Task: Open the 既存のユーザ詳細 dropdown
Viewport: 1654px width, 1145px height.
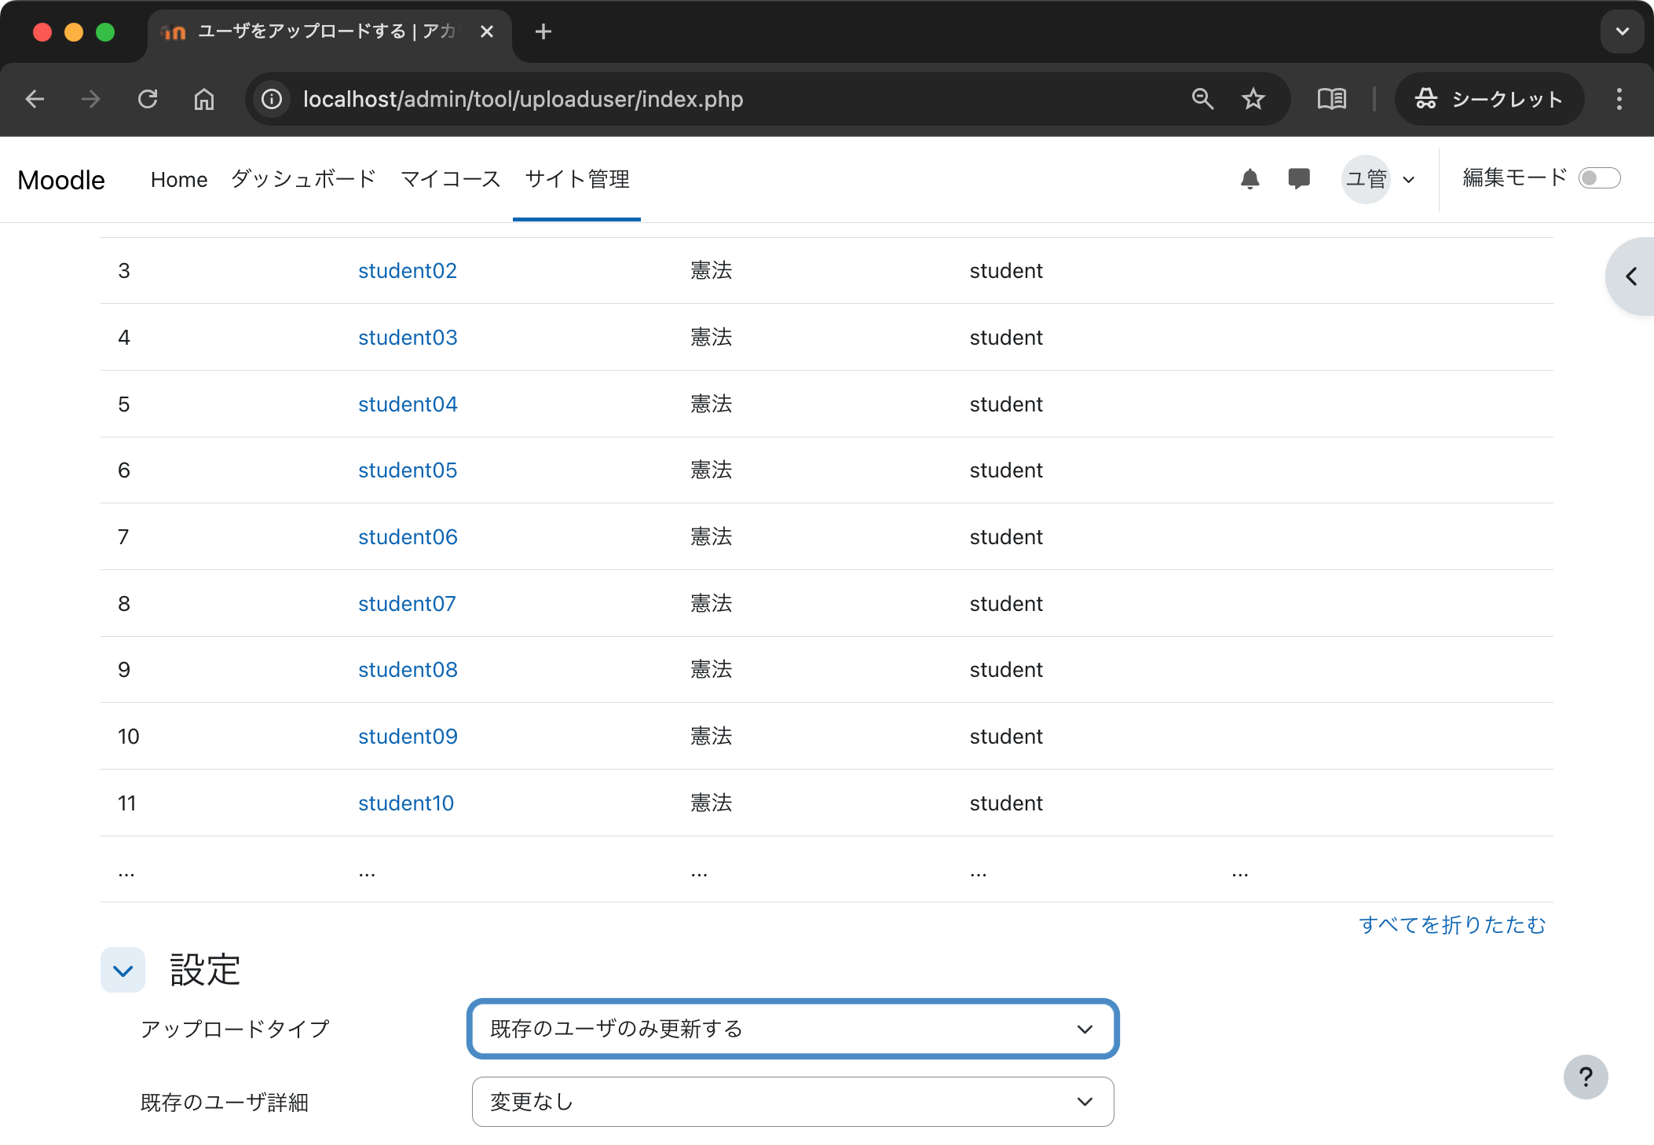Action: point(792,1102)
